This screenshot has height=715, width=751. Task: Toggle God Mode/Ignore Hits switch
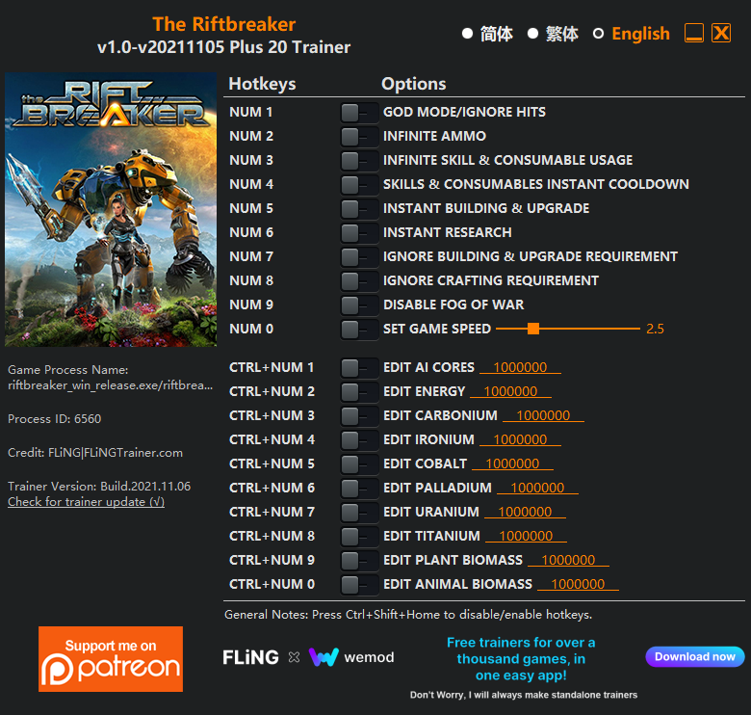coord(359,113)
